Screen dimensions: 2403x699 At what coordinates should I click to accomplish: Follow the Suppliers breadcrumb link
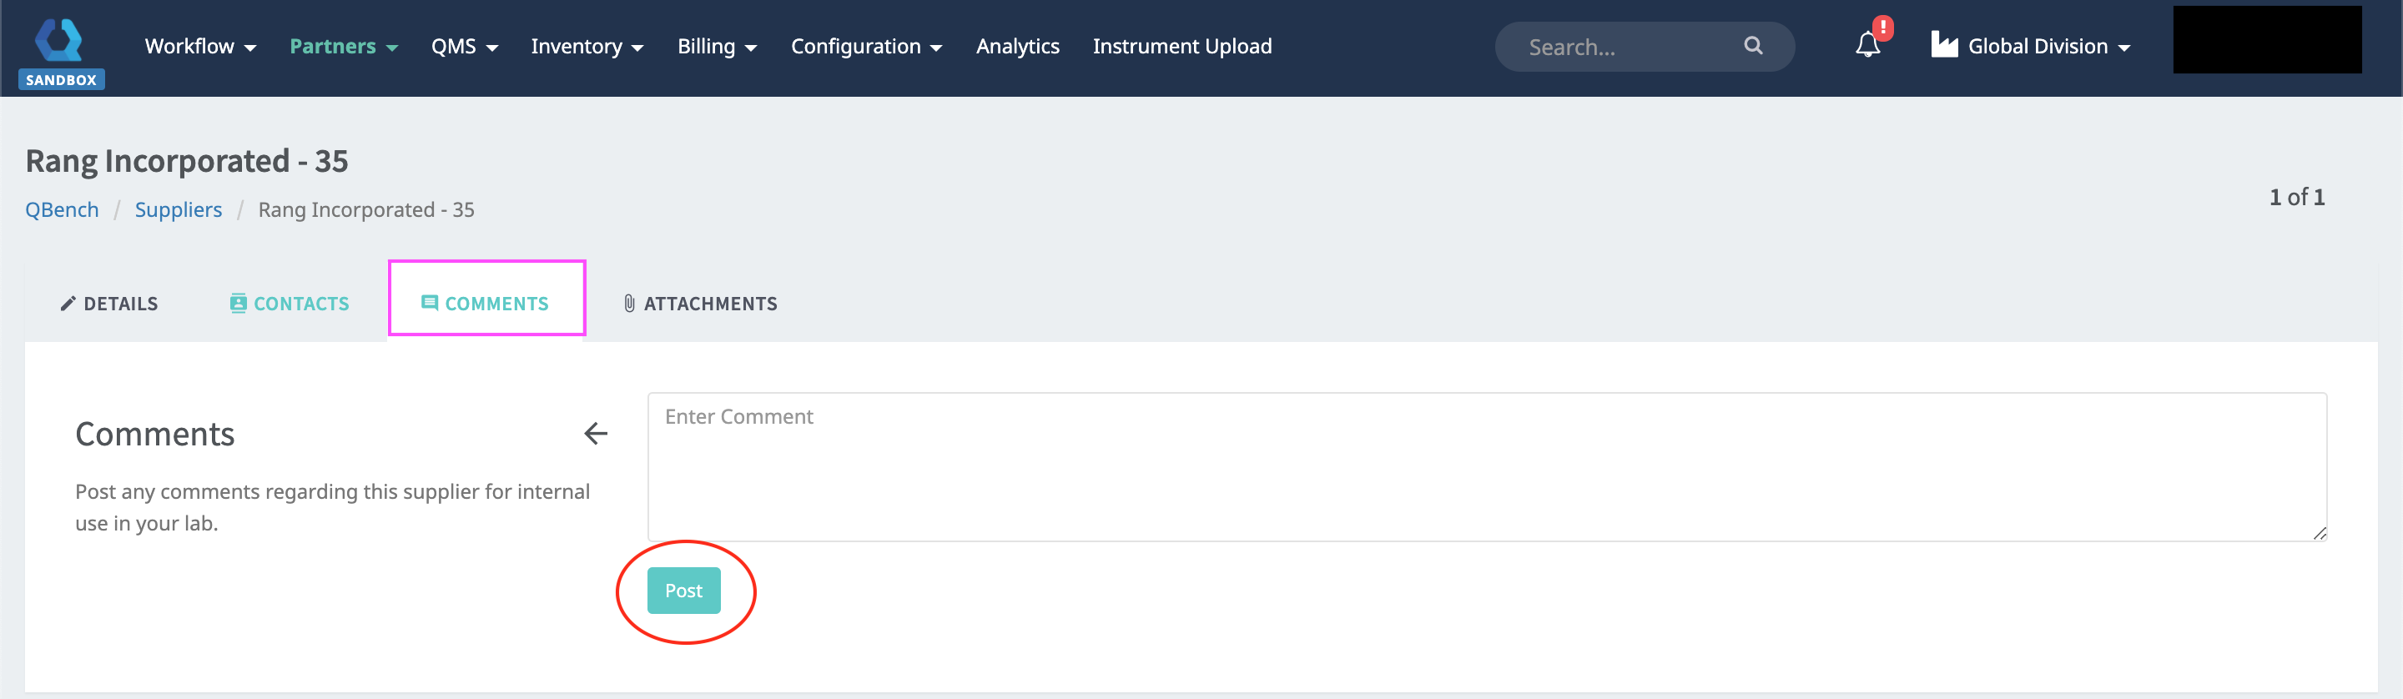179,209
